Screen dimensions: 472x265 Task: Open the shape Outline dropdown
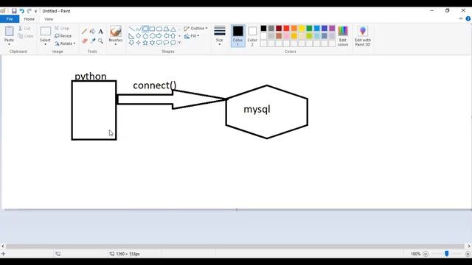click(x=195, y=28)
